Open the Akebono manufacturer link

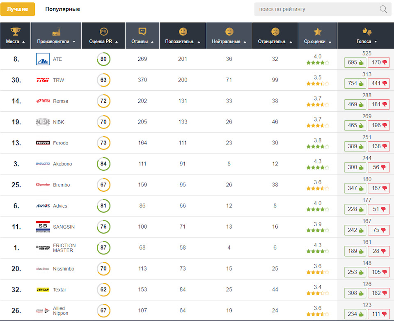tap(62, 164)
